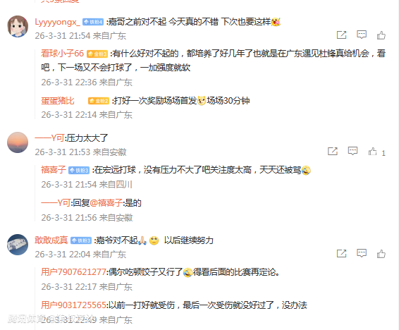Open 蛋蛋猪比 username link
Viewport: 399px width, 330px height.
coord(58,101)
